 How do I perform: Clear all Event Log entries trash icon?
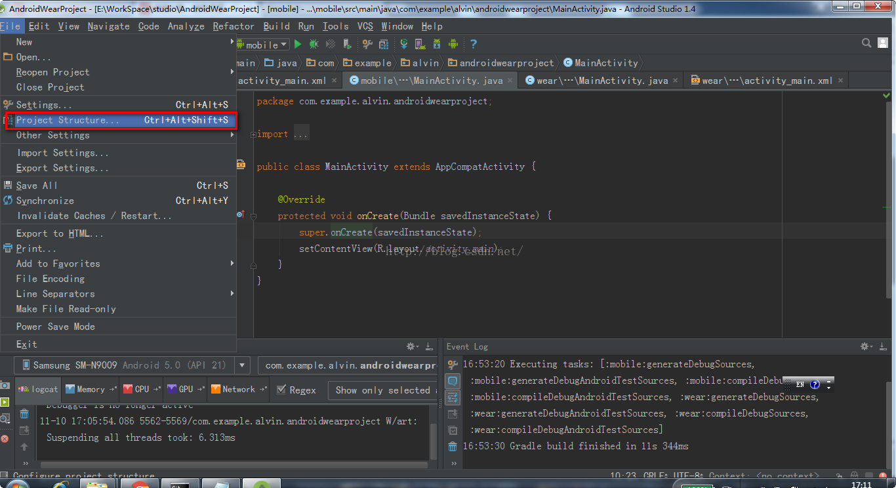[453, 447]
